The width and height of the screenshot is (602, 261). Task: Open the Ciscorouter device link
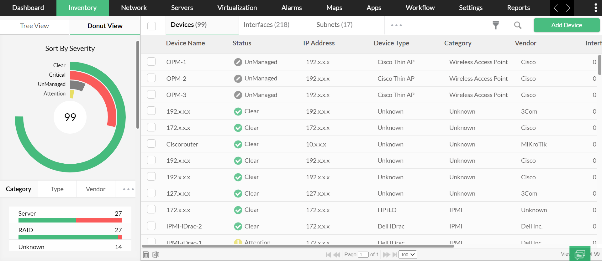[182, 144]
